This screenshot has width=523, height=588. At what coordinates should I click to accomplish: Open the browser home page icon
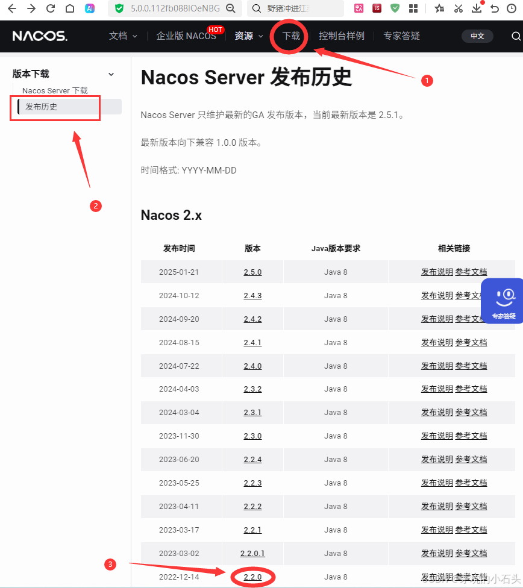click(70, 8)
